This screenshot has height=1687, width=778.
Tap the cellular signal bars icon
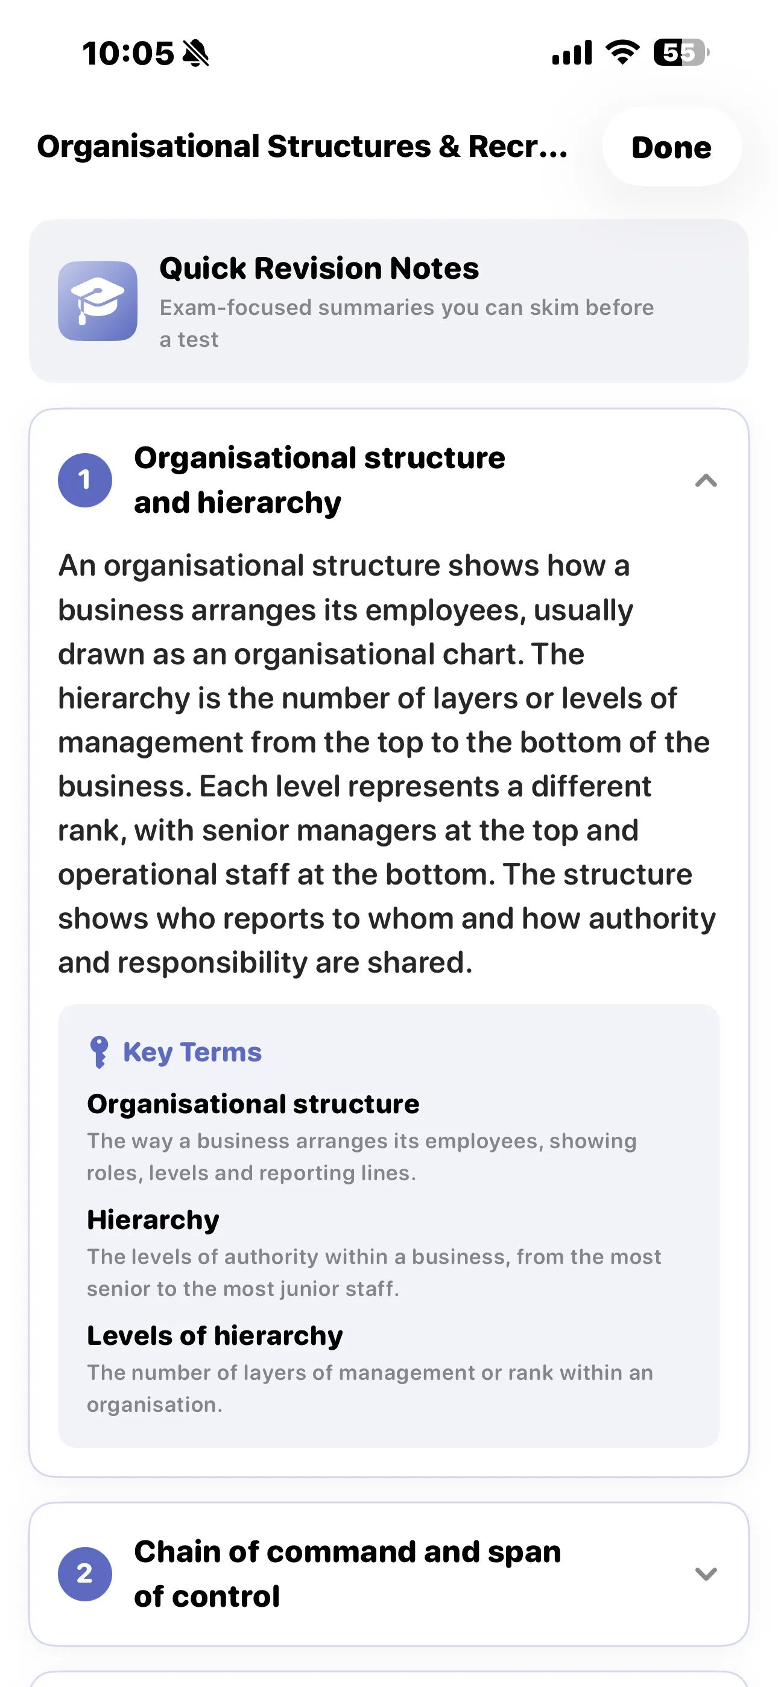572,52
